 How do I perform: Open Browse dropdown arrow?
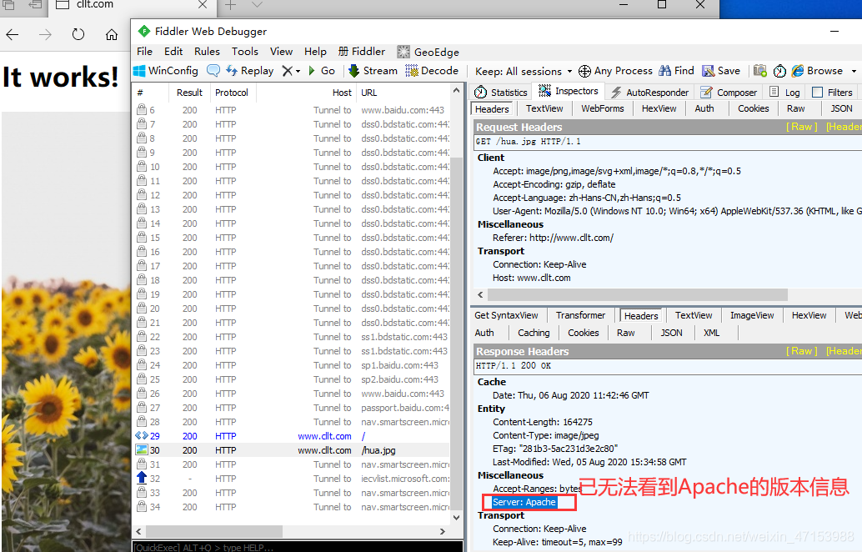click(x=854, y=72)
